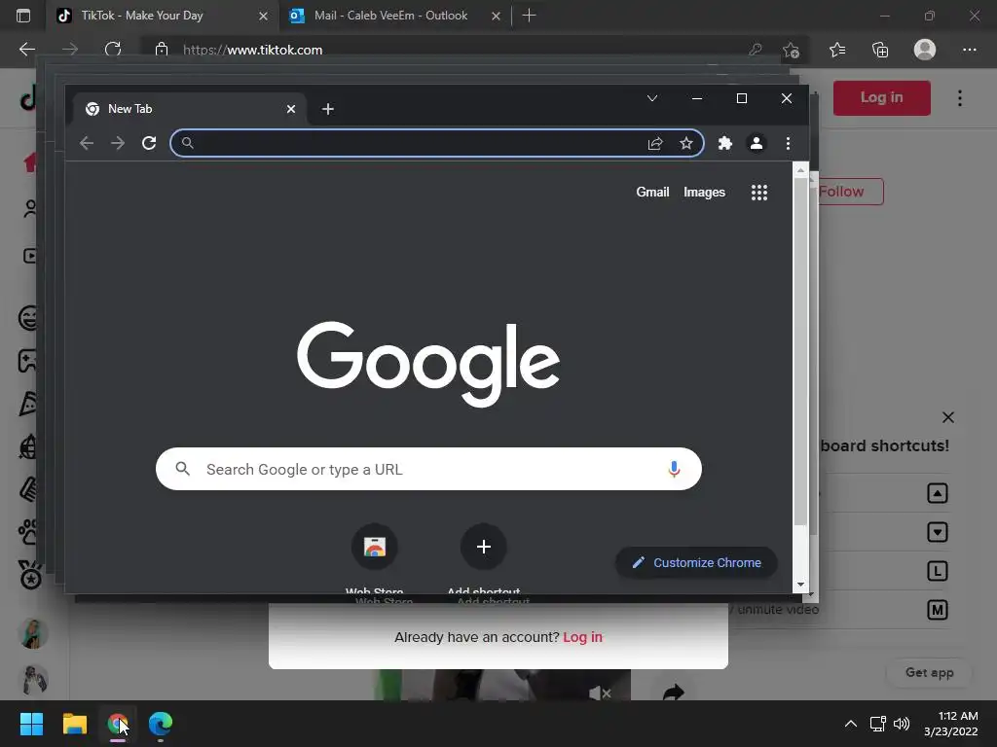Open Edge Collections icon
This screenshot has width=997, height=747.
(x=880, y=50)
